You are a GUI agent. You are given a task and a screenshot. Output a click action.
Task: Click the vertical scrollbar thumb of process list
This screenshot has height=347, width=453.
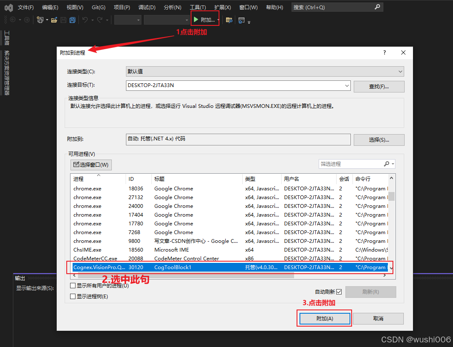click(391, 196)
